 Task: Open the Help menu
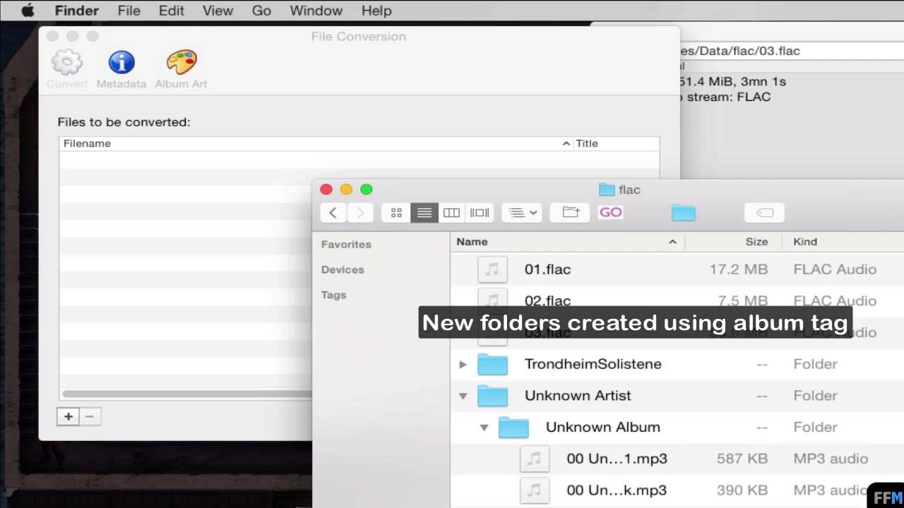tap(376, 11)
